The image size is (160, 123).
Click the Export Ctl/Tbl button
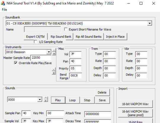[x=36, y=36]
